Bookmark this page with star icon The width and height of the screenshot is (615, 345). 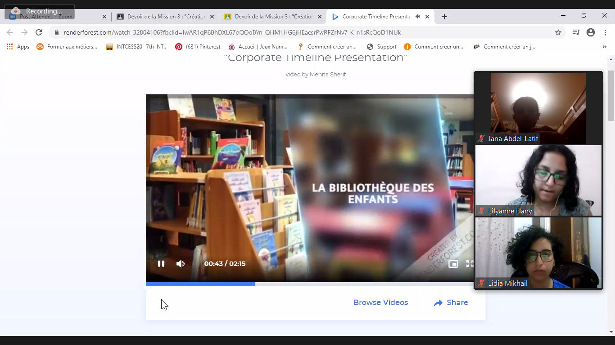[x=558, y=32]
